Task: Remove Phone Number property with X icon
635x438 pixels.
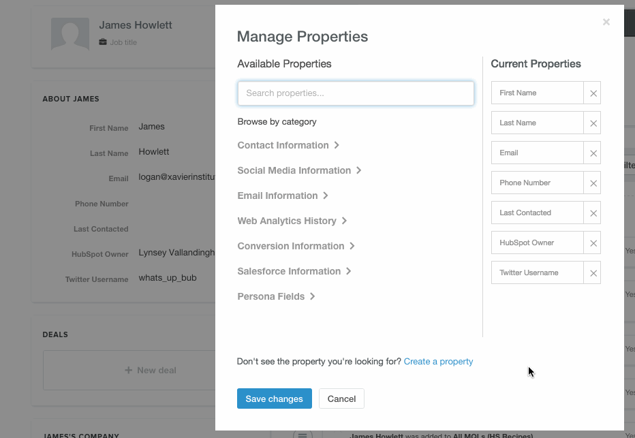Action: (x=593, y=183)
